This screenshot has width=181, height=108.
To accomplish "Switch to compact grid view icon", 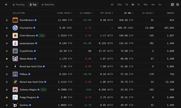I will [x=178, y=4].
